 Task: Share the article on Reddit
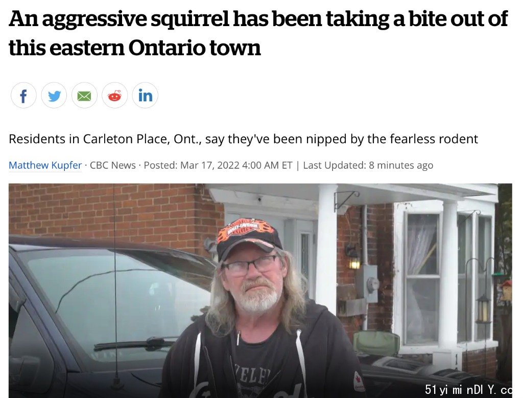point(115,96)
